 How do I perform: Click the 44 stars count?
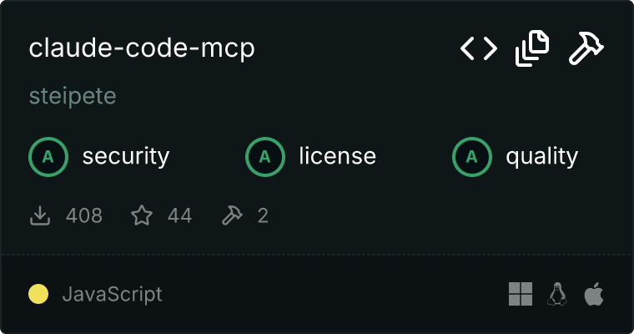(x=180, y=215)
